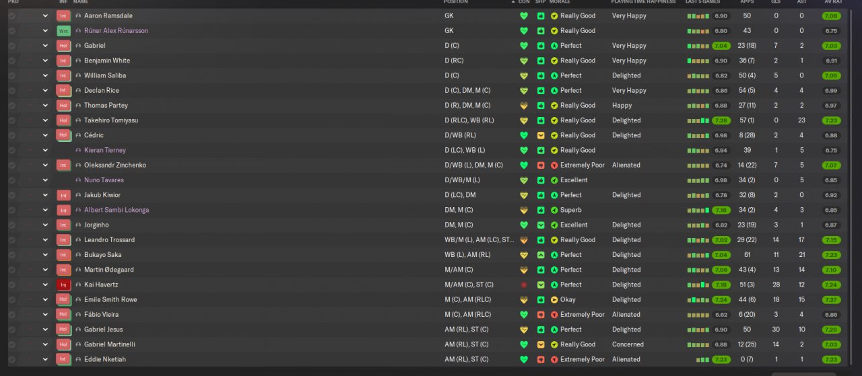Toggle the picked checkbox for Cédric

click(x=11, y=135)
